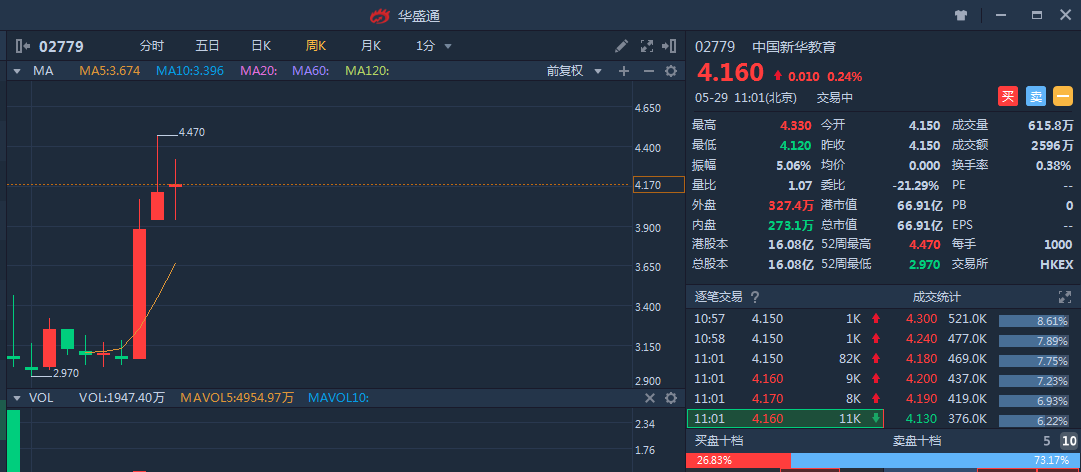Collapse the left panel beside 02779
The image size is (1081, 472).
click(22, 46)
